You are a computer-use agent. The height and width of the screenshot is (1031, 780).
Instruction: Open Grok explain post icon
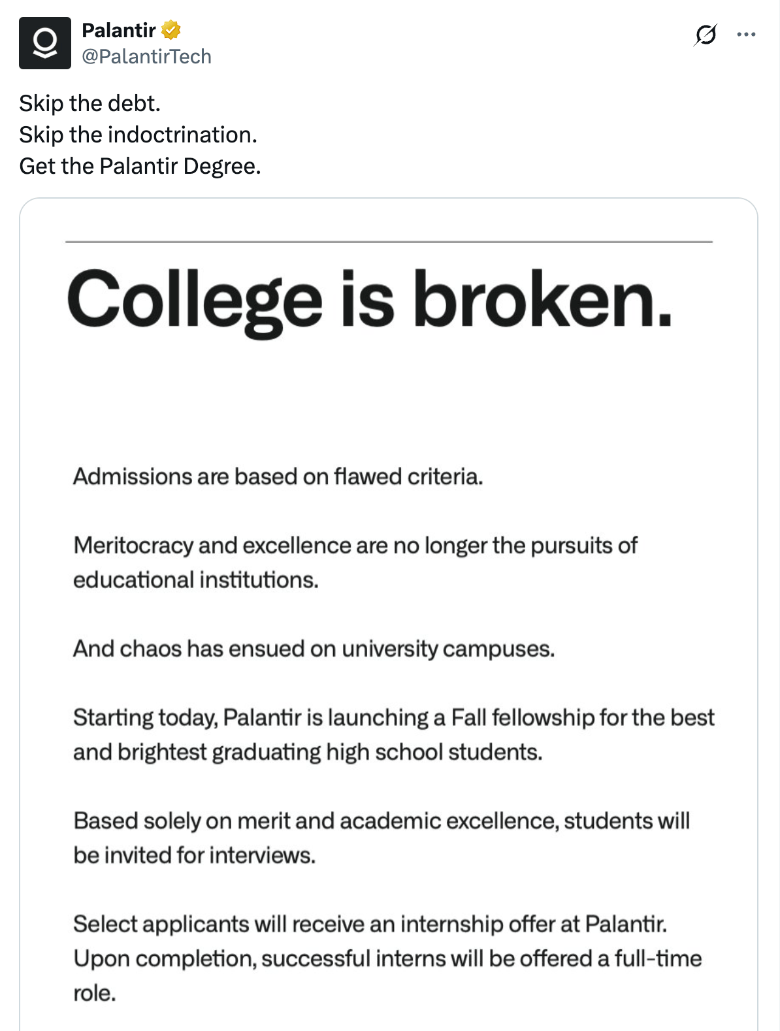point(706,34)
